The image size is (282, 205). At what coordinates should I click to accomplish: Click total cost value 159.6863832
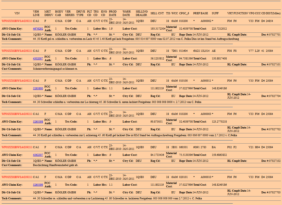(x=219, y=155)
